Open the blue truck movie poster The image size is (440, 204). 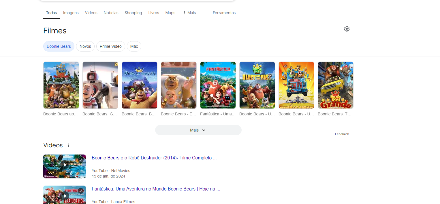click(296, 85)
